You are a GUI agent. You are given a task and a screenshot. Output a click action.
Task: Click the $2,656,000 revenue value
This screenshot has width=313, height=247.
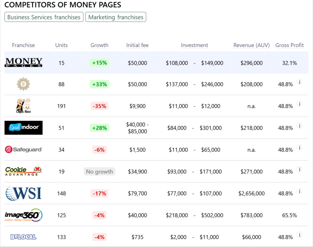pos(252,193)
